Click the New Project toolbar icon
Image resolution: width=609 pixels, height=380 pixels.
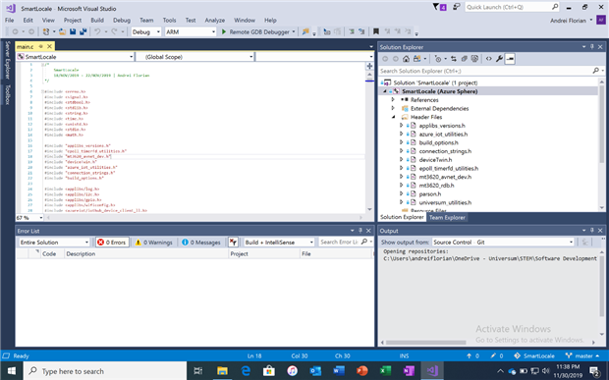46,31
